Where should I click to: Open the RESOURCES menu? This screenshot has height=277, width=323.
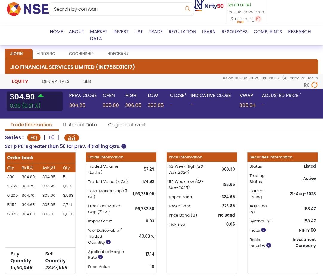[235, 31]
